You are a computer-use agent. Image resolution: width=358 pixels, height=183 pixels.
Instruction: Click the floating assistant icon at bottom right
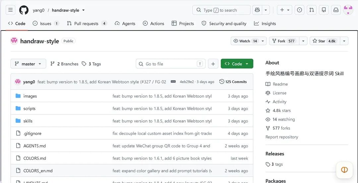(x=344, y=170)
